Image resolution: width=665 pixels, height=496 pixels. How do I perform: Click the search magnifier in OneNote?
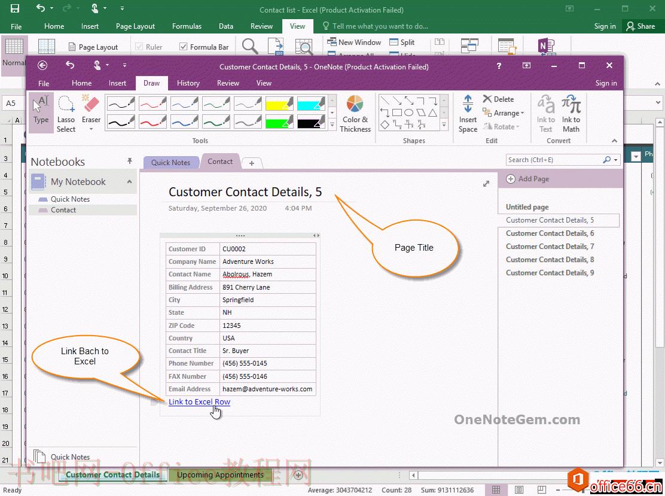coord(606,160)
